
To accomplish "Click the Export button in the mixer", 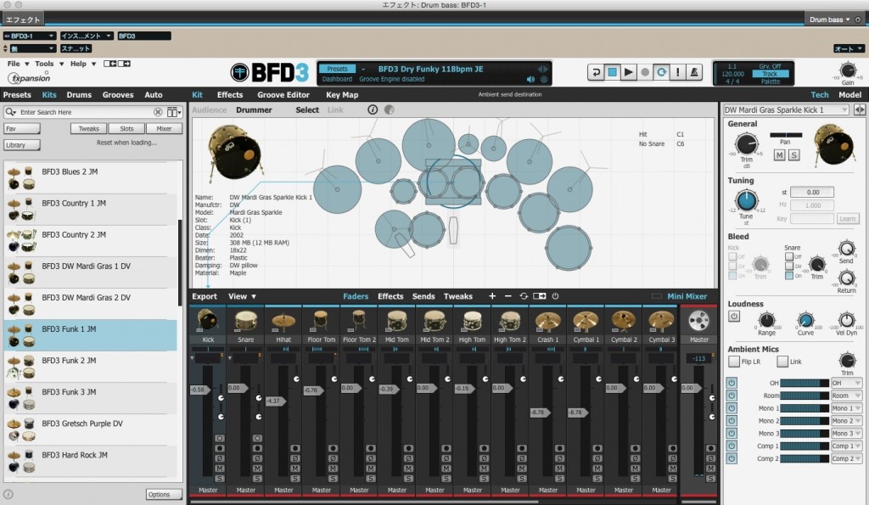I will [x=205, y=296].
